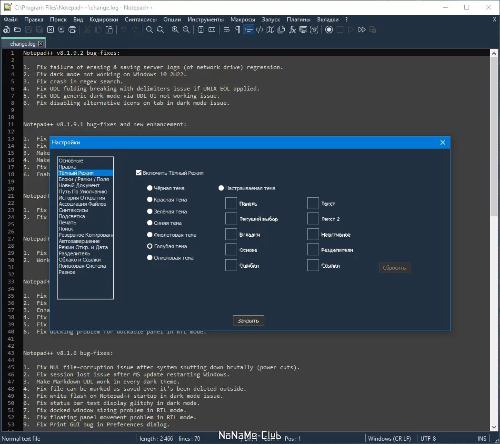Select Оливковая тема radio button
Viewport: 500px width, 444px height.
(x=150, y=257)
